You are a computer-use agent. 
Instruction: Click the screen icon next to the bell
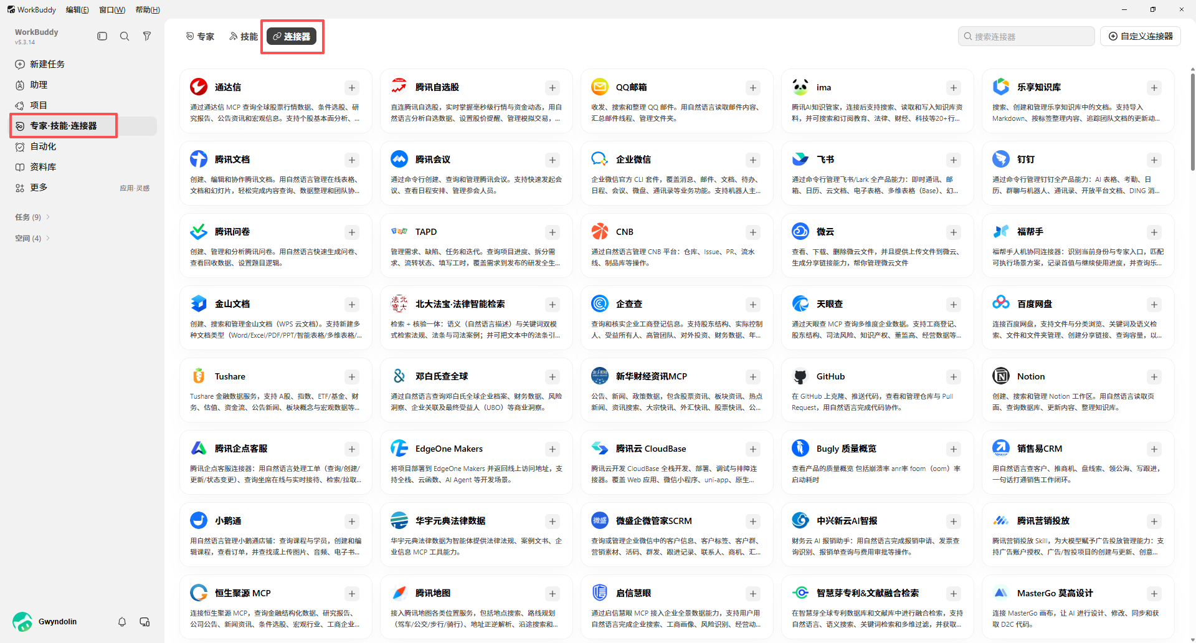pos(145,622)
